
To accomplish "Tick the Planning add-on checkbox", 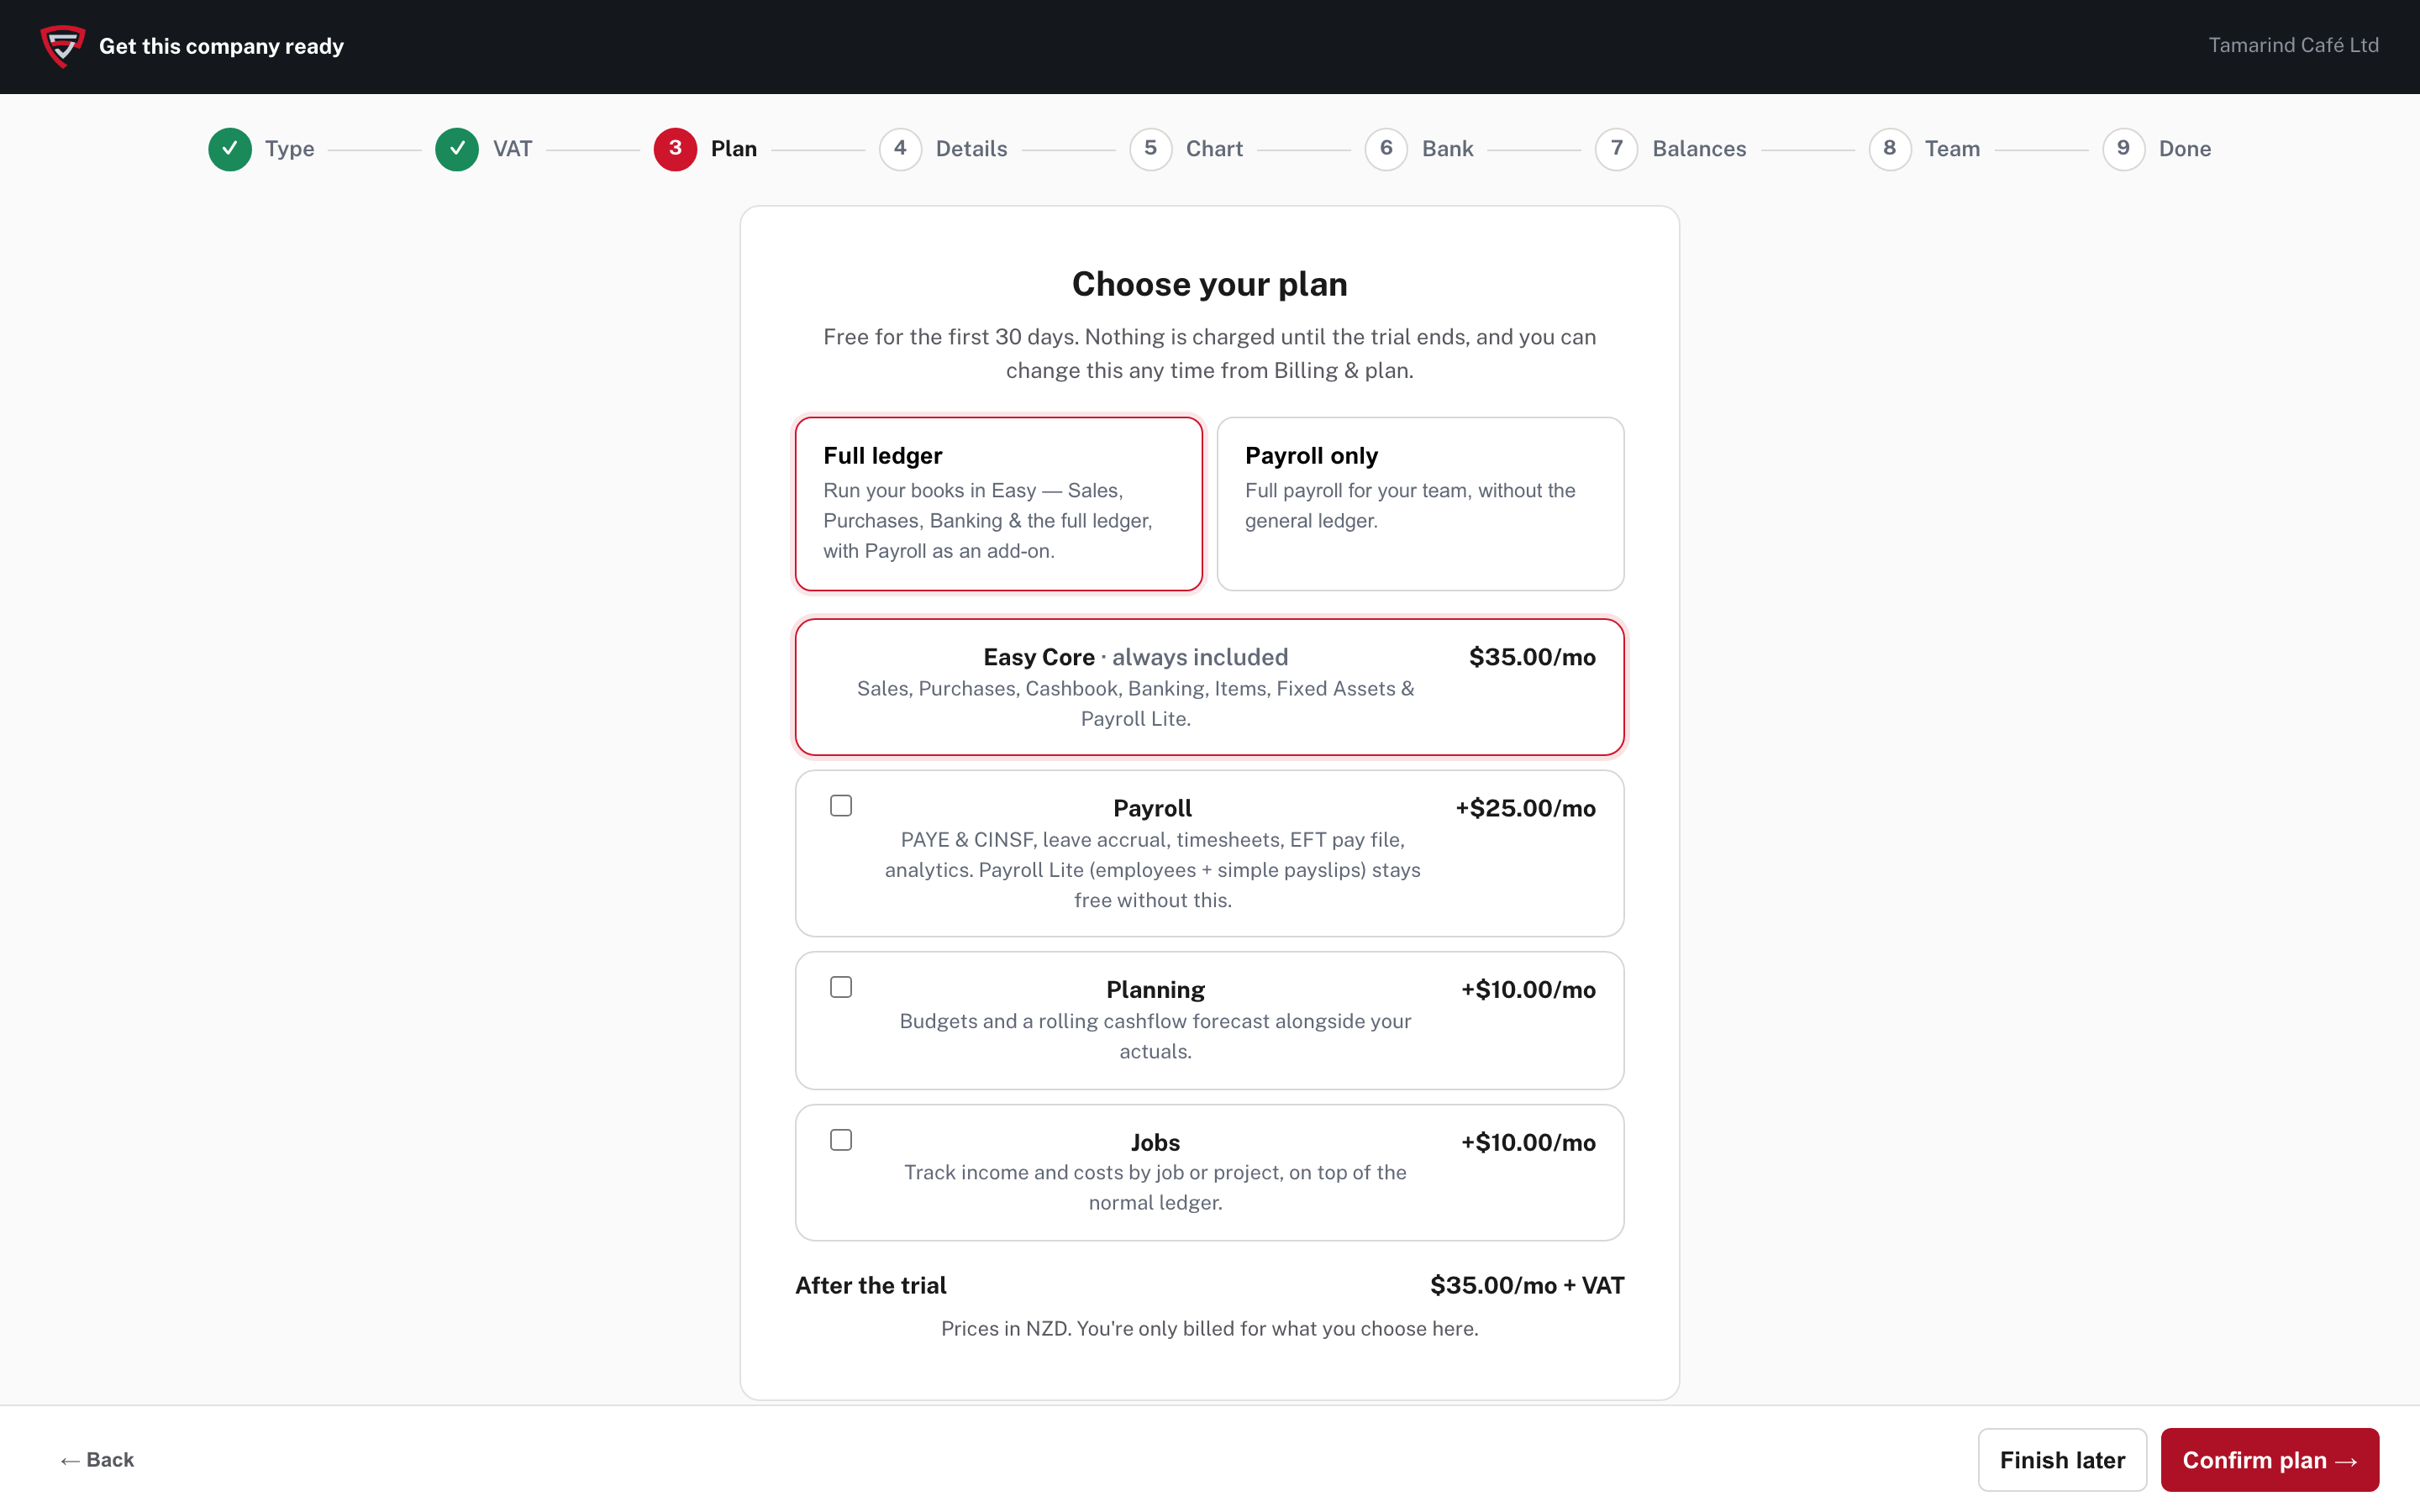I will pyautogui.click(x=841, y=987).
